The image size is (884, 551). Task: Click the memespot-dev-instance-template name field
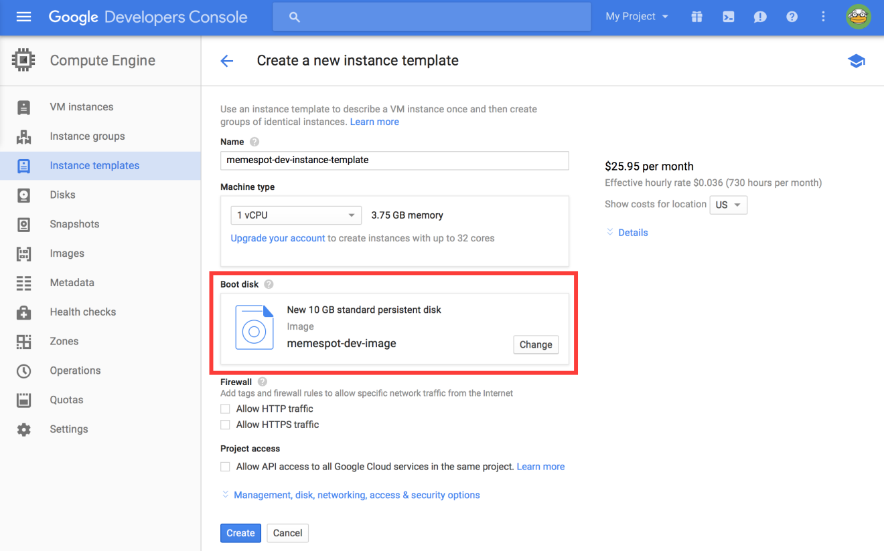(x=394, y=160)
